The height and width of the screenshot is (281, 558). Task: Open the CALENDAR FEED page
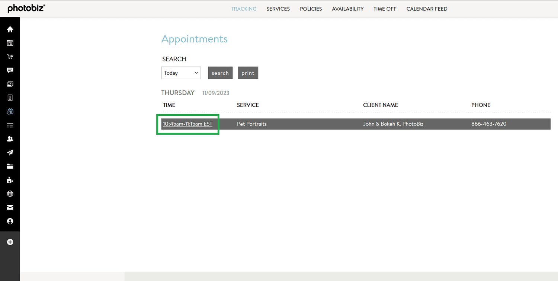pos(427,9)
